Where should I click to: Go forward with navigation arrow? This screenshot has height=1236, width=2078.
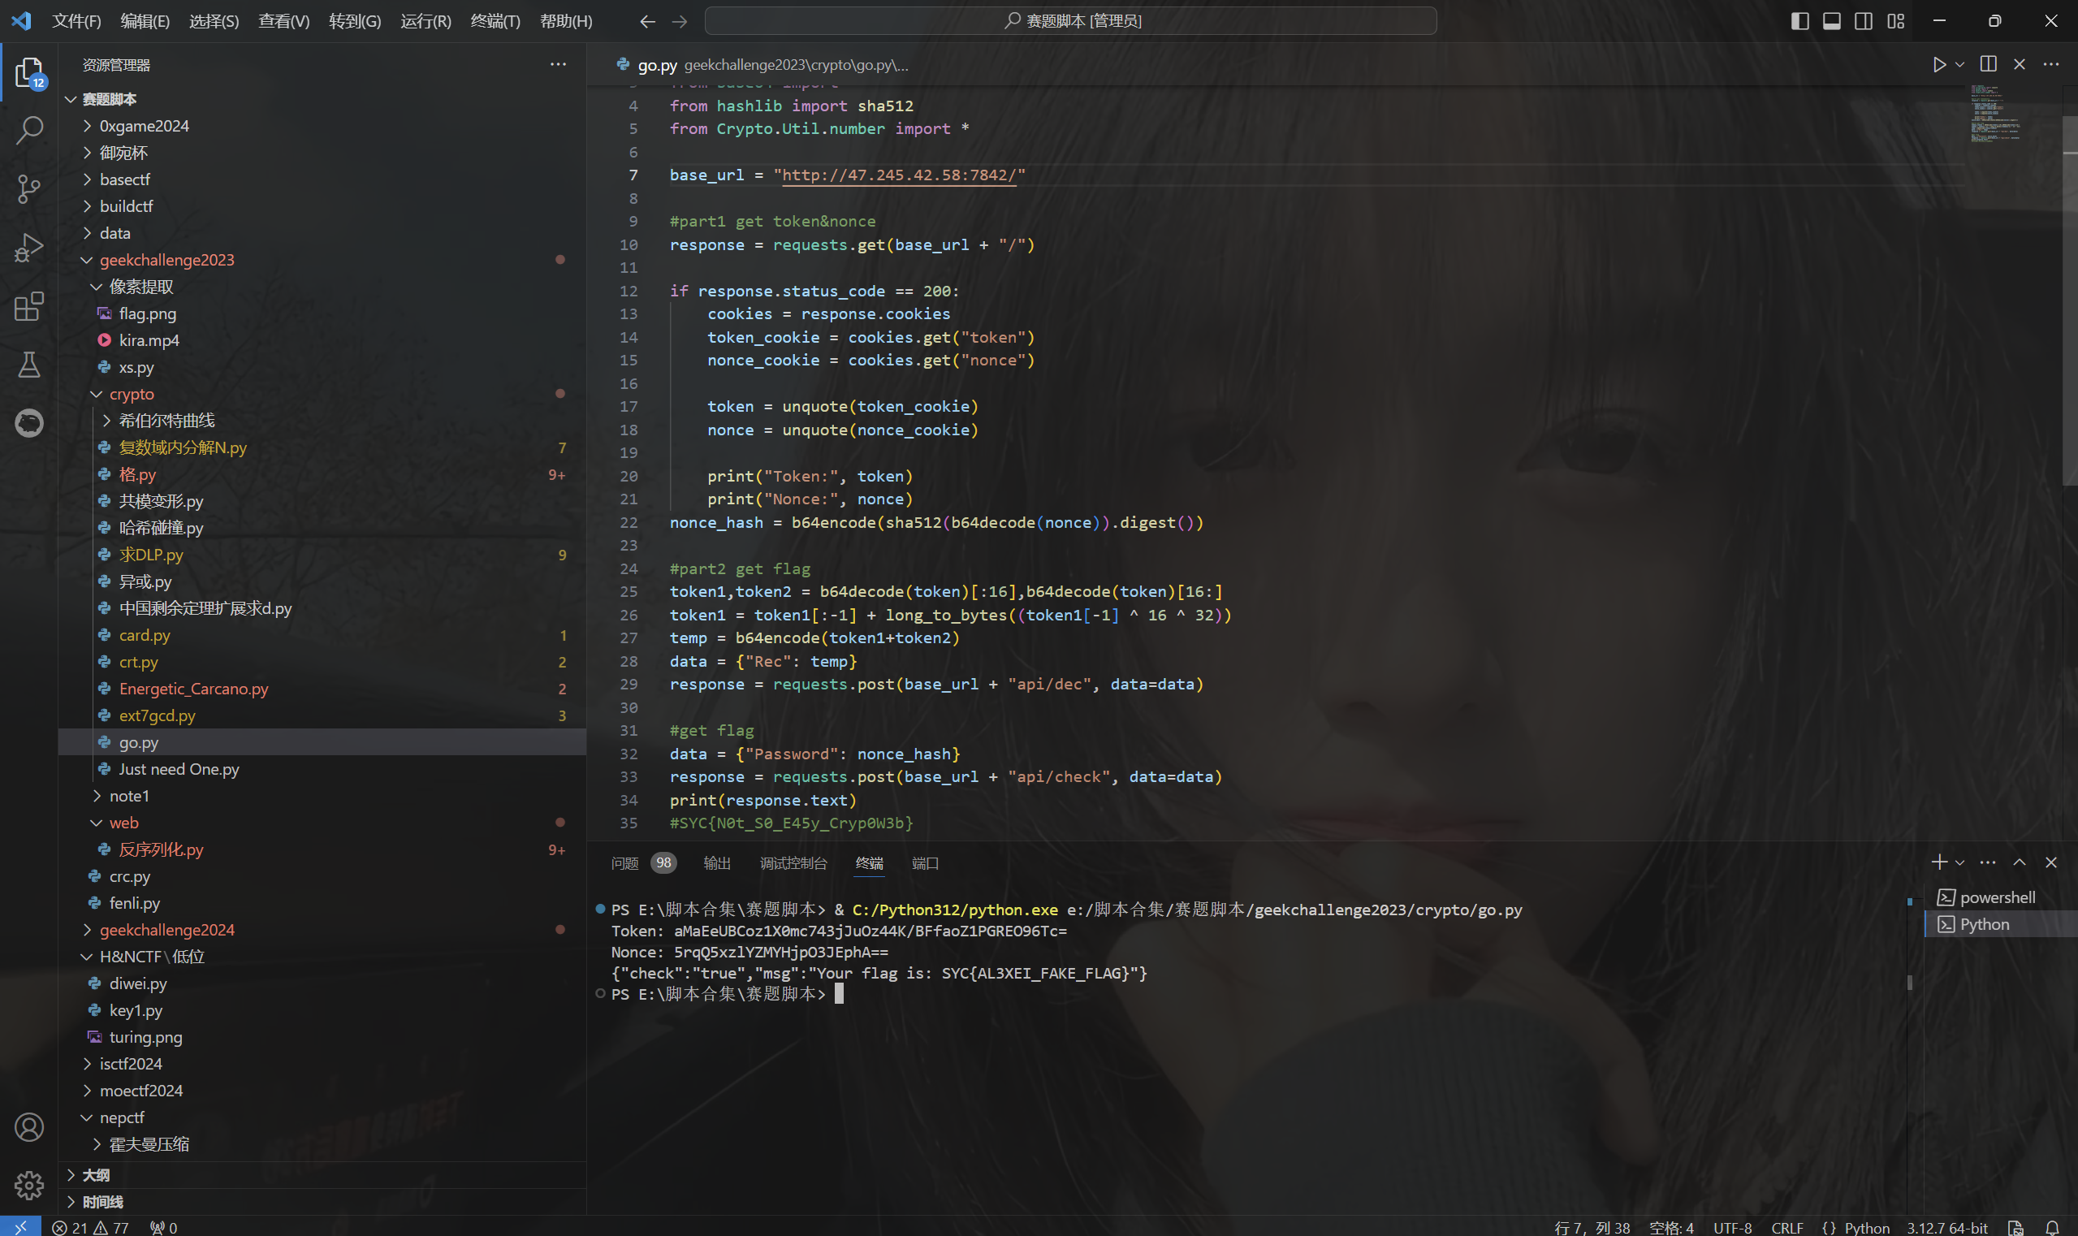click(x=680, y=21)
